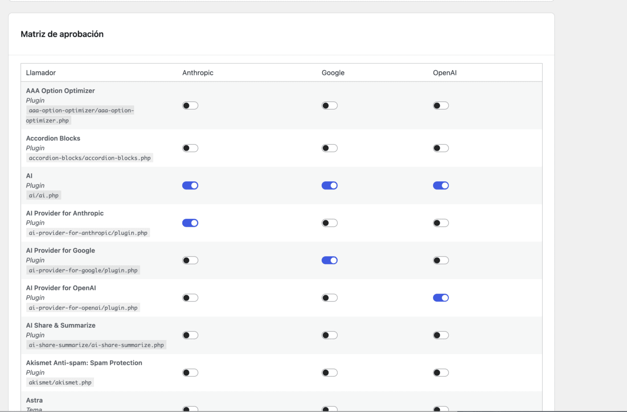The image size is (627, 412).
Task: Click the Accordion Blocks plugin name
Action: [x=53, y=138]
